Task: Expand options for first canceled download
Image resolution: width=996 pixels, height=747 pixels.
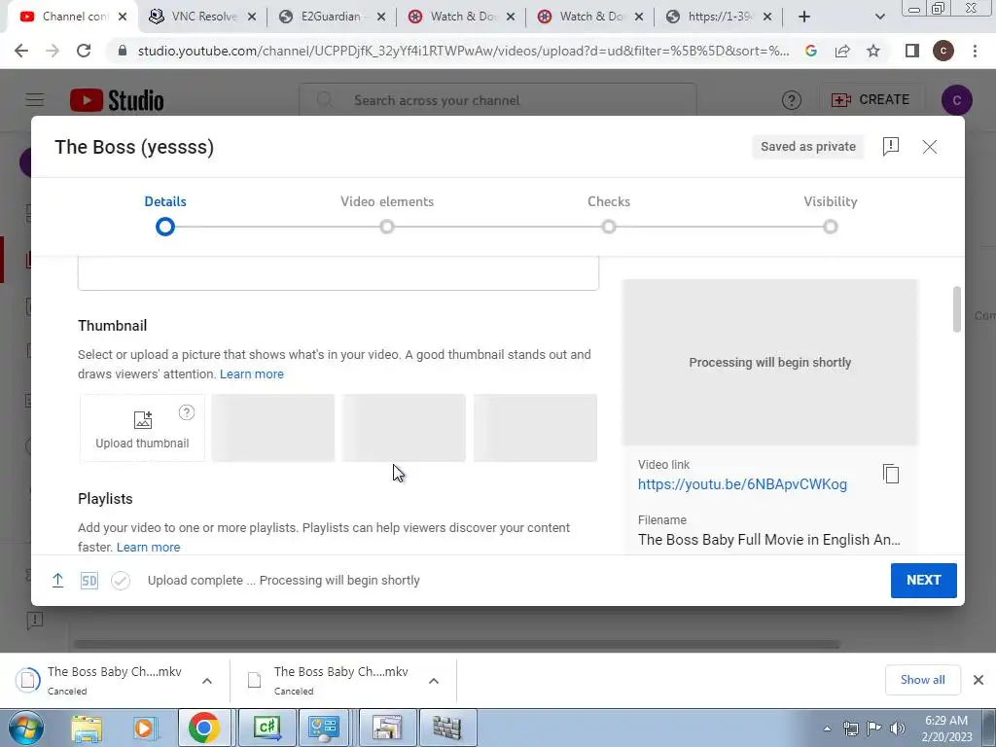Action: pos(207,681)
